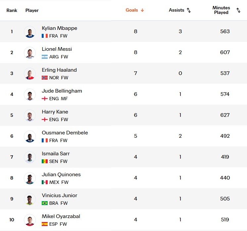Select Julian Quinones' player name

tap(61, 175)
